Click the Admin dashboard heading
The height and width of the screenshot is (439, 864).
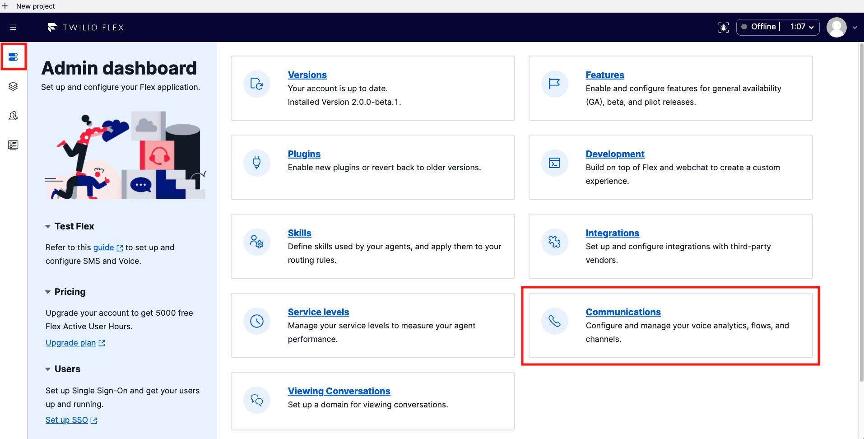tap(119, 68)
